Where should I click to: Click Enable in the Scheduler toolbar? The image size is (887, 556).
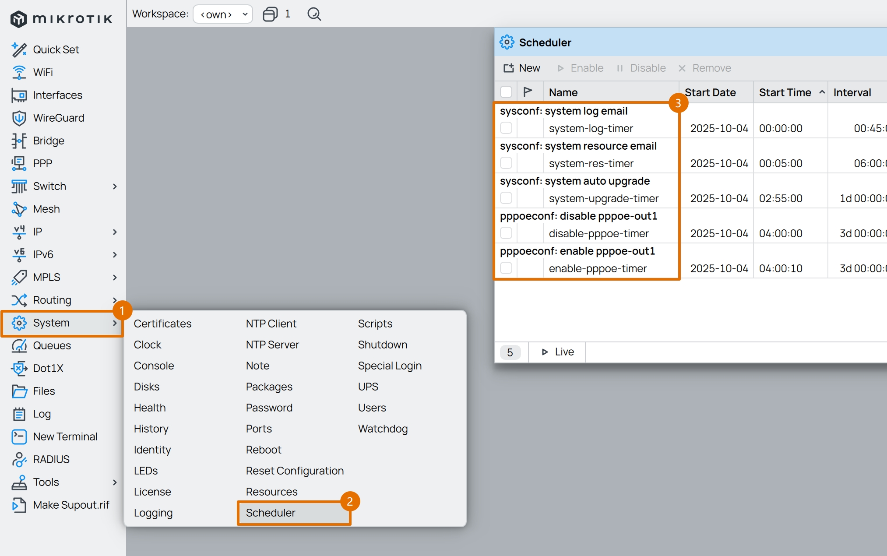pos(581,68)
